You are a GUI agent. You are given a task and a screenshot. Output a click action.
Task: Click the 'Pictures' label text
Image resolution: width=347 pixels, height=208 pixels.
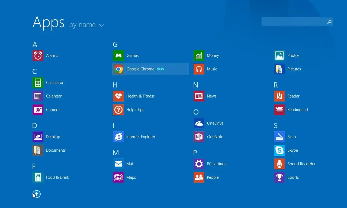pyautogui.click(x=294, y=69)
